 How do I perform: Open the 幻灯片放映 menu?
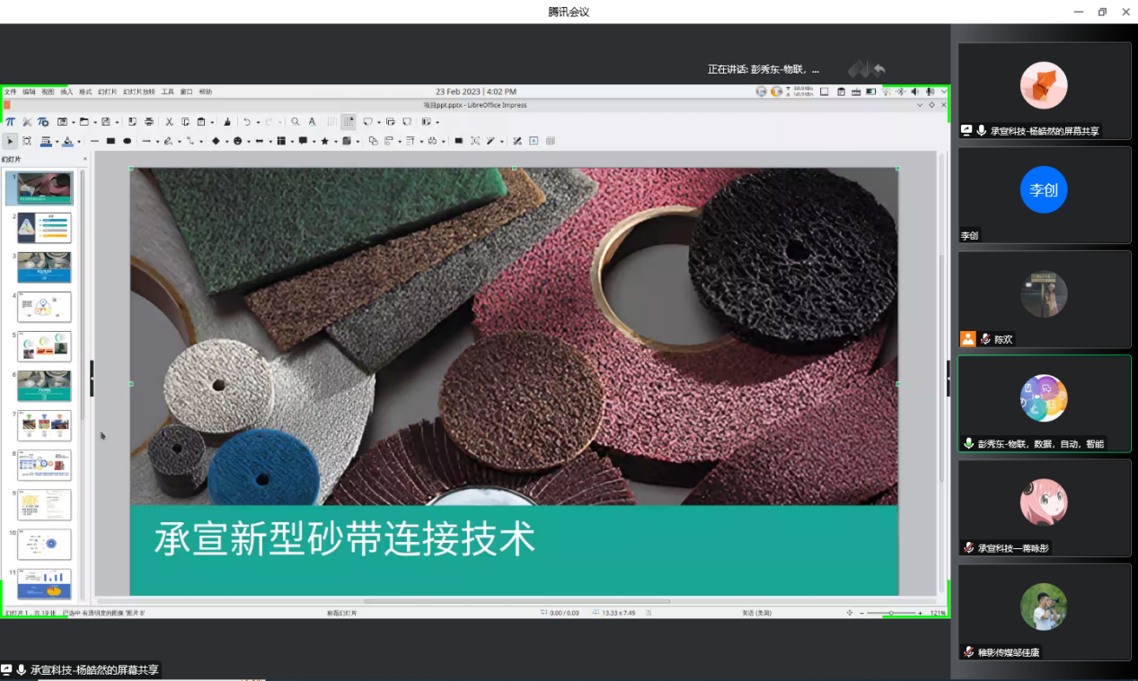tap(139, 92)
